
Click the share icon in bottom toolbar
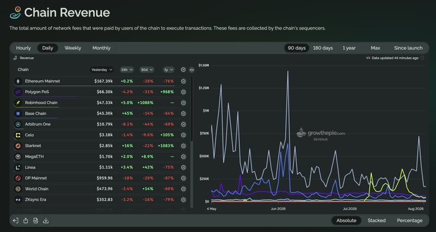coord(26,220)
